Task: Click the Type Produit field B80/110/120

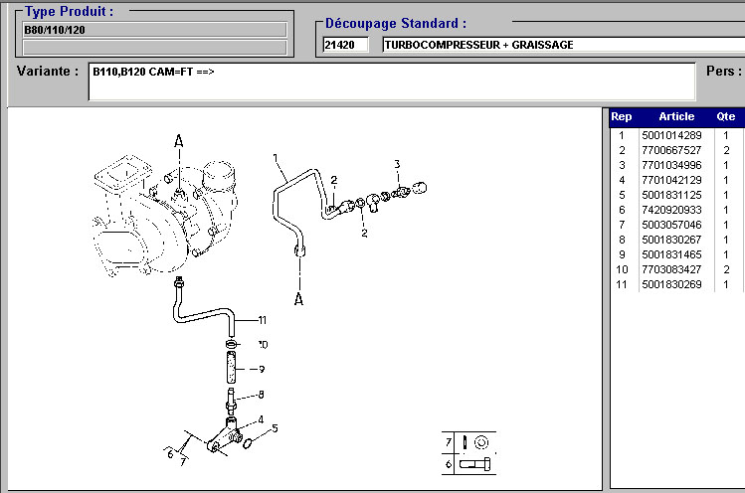Action: point(154,30)
